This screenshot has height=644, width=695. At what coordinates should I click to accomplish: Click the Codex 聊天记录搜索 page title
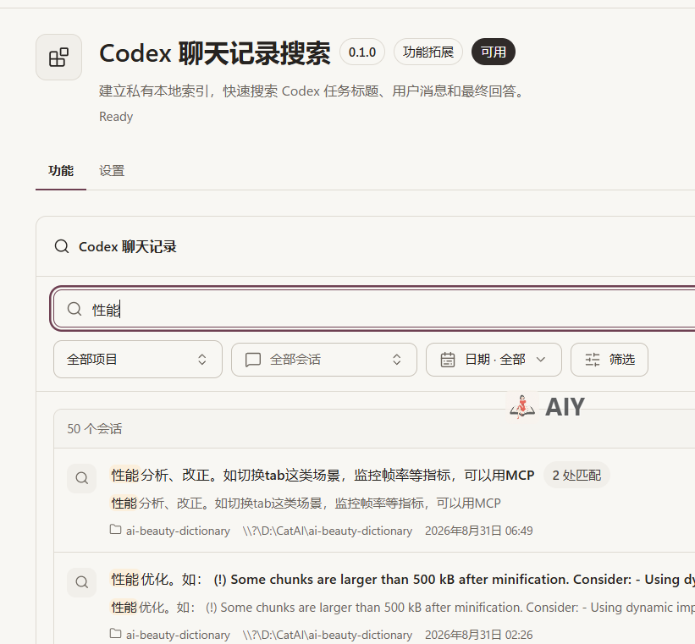pos(215,53)
